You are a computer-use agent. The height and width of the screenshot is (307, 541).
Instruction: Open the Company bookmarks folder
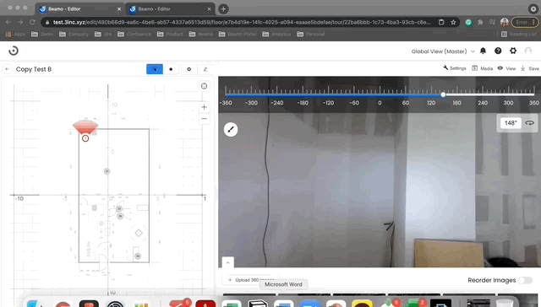tap(74, 34)
